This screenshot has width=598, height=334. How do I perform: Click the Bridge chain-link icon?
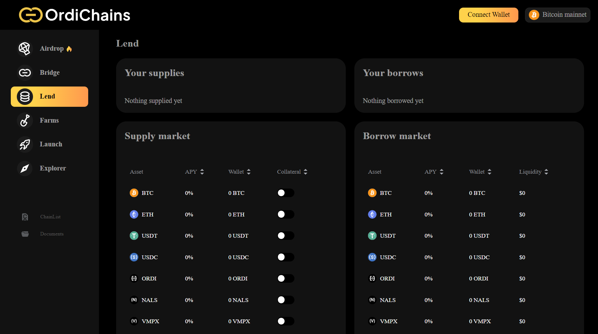25,73
